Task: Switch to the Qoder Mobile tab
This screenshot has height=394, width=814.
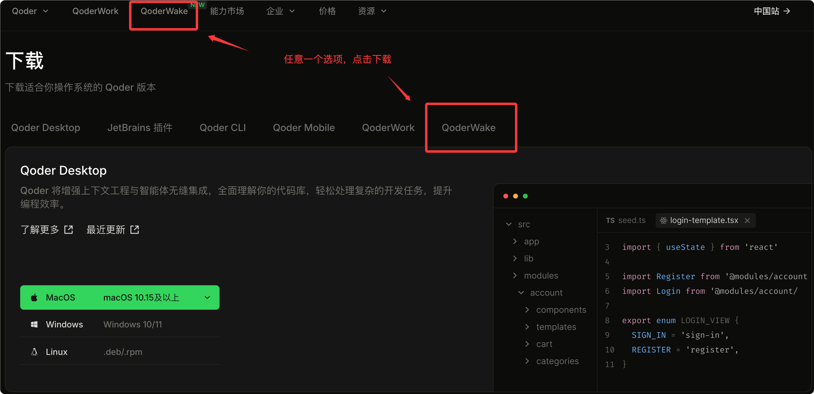Action: [304, 128]
